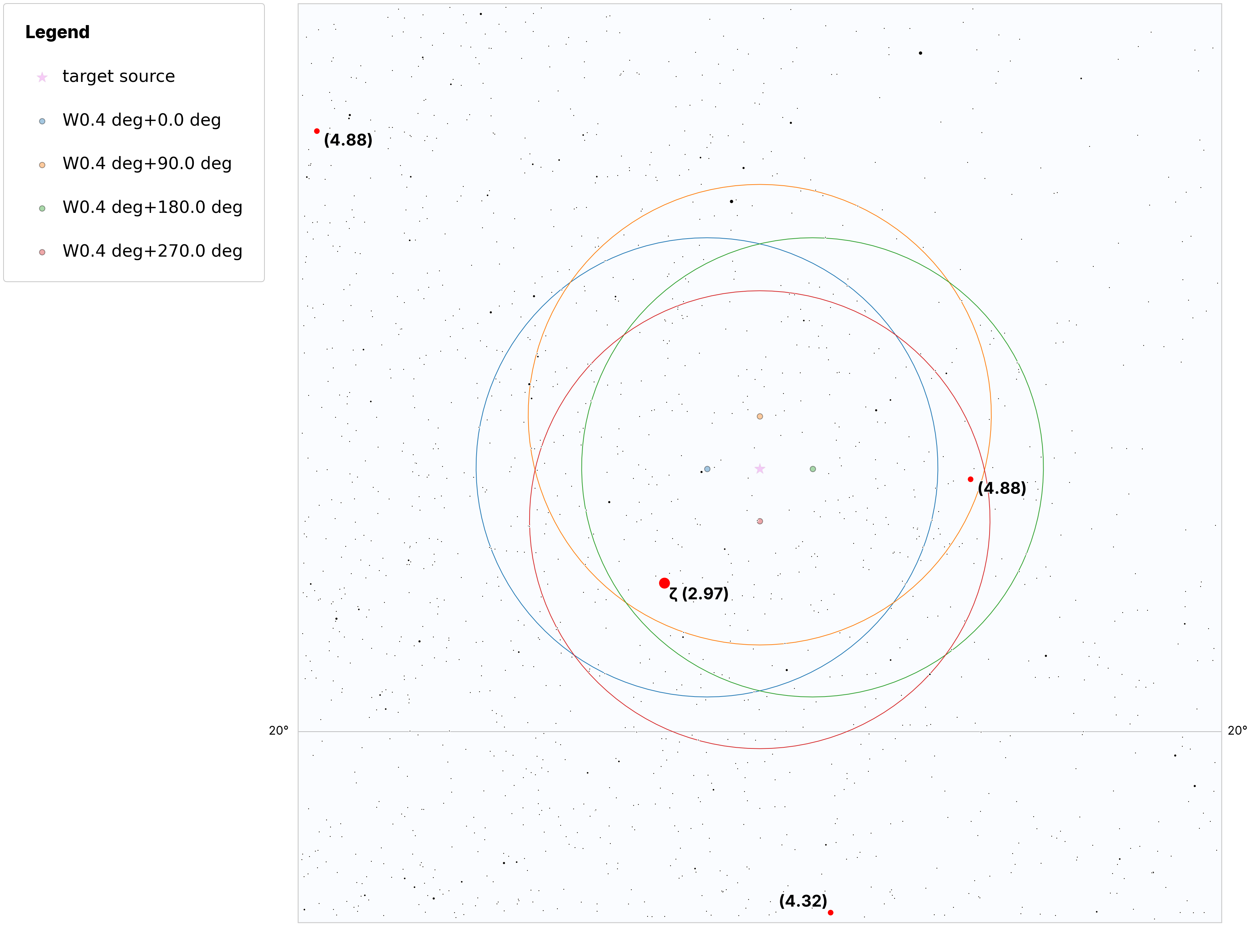The width and height of the screenshot is (1254, 926).
Task: Click the left 20° declination axis label
Action: click(279, 731)
